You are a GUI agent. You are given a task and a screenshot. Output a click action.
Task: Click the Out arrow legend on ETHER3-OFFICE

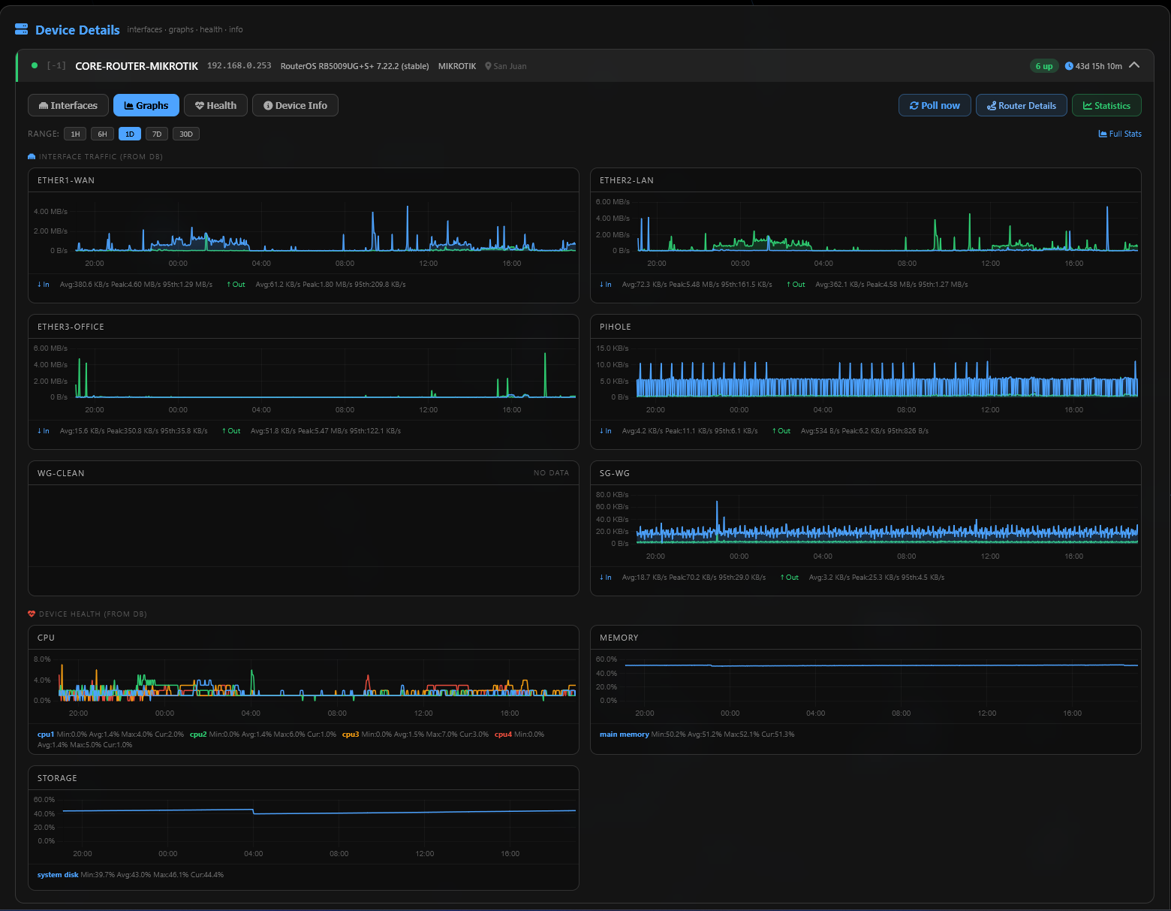click(231, 431)
